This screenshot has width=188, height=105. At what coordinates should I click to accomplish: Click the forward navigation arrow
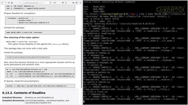pyautogui.click(x=6, y=3)
